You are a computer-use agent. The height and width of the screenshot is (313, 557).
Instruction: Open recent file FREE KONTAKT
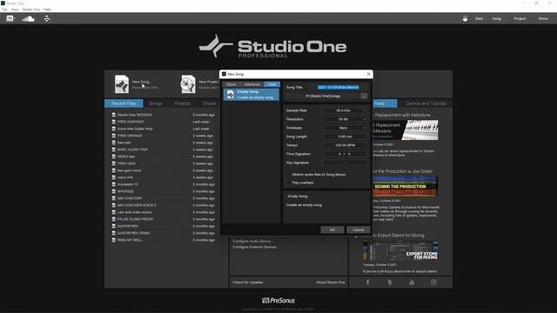[131, 122]
